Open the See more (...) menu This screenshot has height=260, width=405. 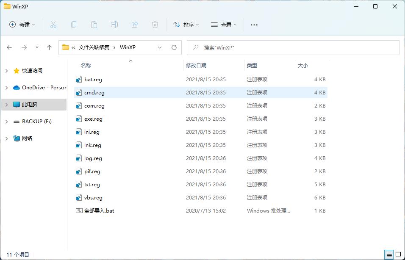(254, 25)
